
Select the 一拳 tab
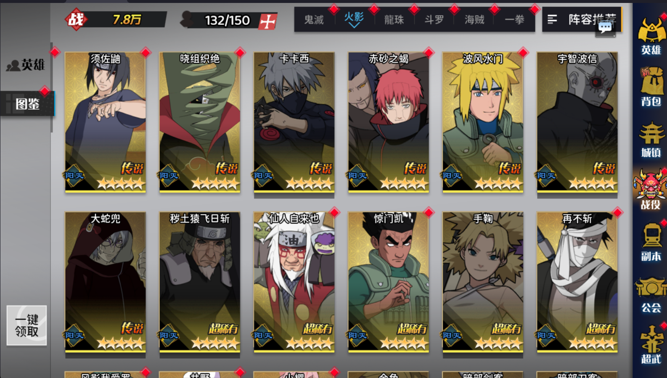(x=515, y=20)
